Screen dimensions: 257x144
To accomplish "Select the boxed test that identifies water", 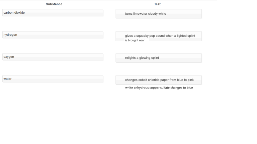I will pyautogui.click(x=159, y=80).
